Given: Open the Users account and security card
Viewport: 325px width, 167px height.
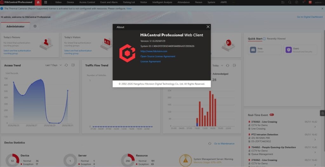Looking at the screenshot, I should pyautogui.click(x=300, y=50).
